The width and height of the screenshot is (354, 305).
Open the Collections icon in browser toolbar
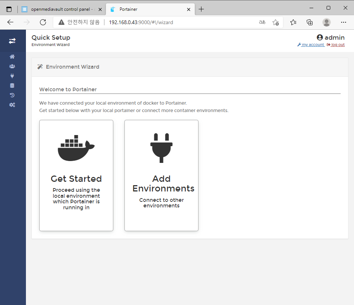click(310, 22)
